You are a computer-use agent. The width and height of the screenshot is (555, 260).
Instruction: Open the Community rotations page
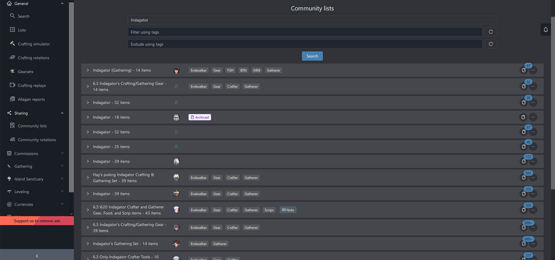(x=36, y=140)
